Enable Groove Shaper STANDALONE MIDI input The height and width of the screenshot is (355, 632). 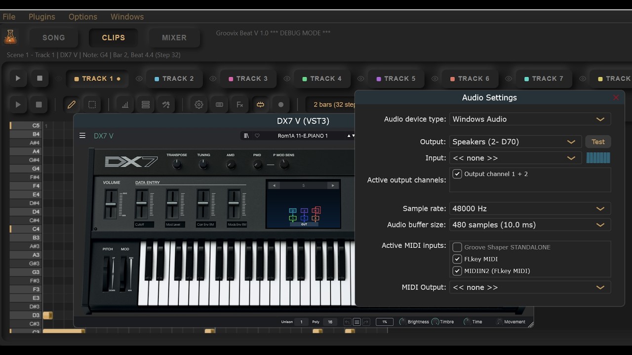tap(457, 248)
